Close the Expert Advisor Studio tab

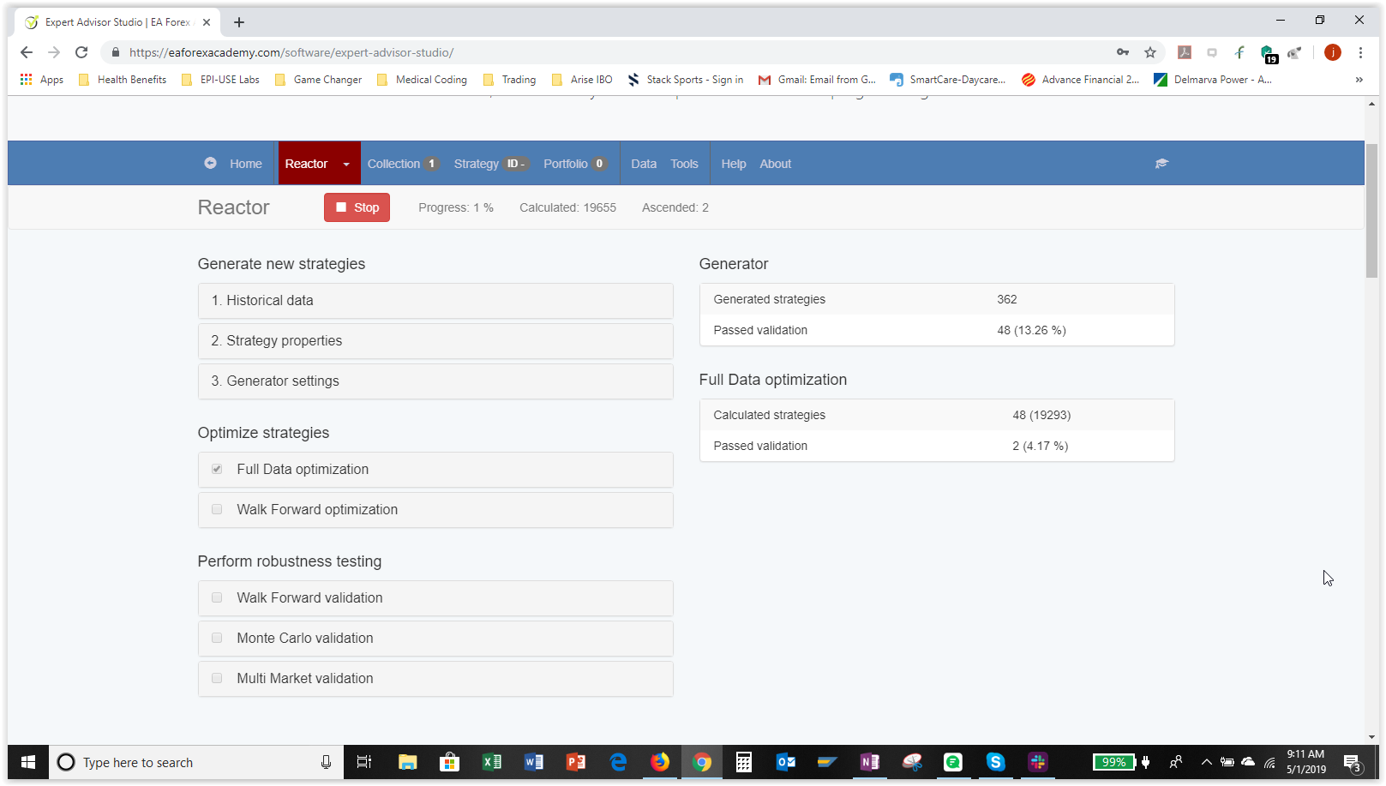point(207,22)
